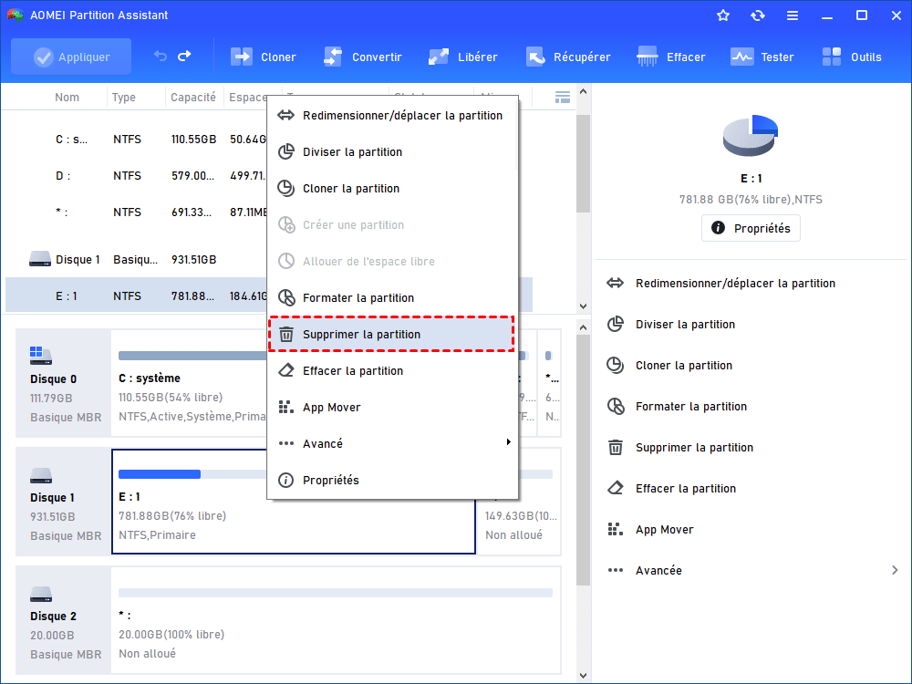
Task: Choose Formater la partition in context menu
Action: click(392, 298)
